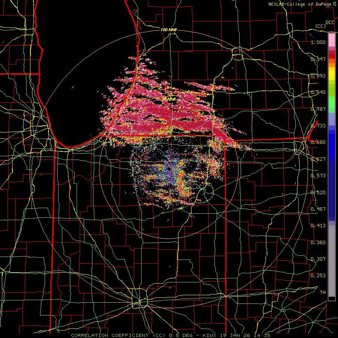The height and width of the screenshot is (338, 338).
Task: Click the 0.733 scale value
Action: point(318,126)
